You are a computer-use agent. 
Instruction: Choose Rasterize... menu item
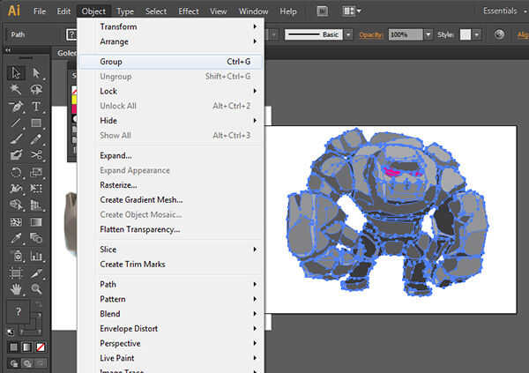(170, 185)
